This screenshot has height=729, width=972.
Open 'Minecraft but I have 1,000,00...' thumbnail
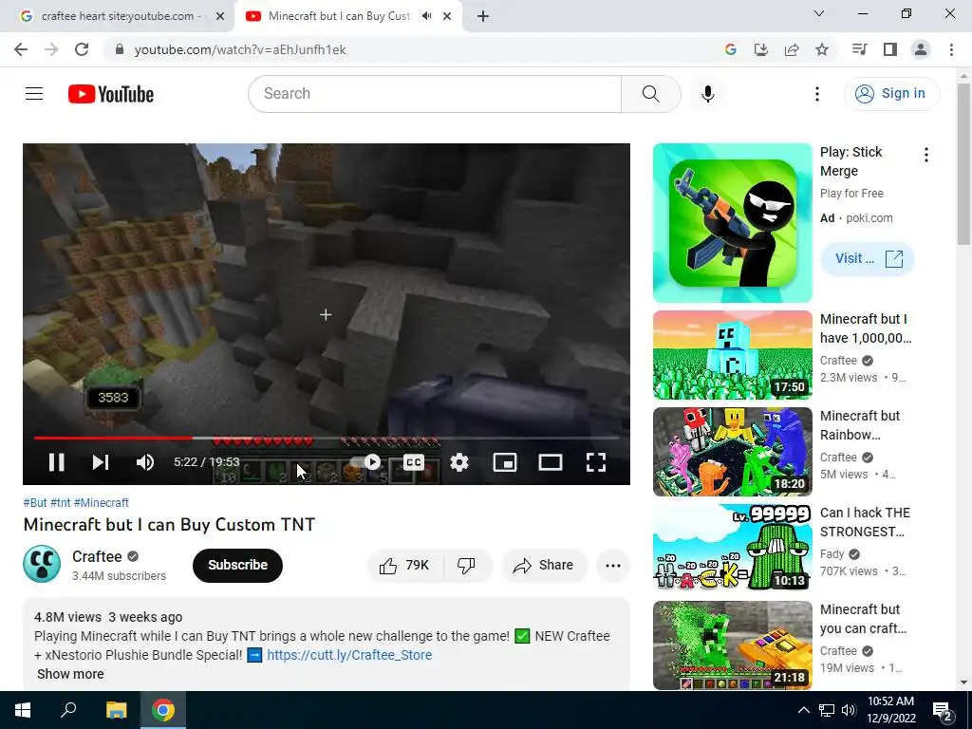[x=732, y=355]
